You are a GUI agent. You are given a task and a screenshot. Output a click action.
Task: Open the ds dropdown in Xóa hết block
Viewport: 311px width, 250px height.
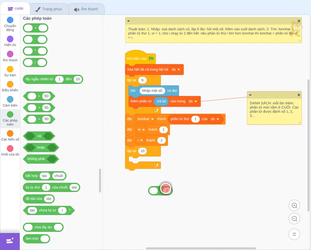click(x=176, y=69)
